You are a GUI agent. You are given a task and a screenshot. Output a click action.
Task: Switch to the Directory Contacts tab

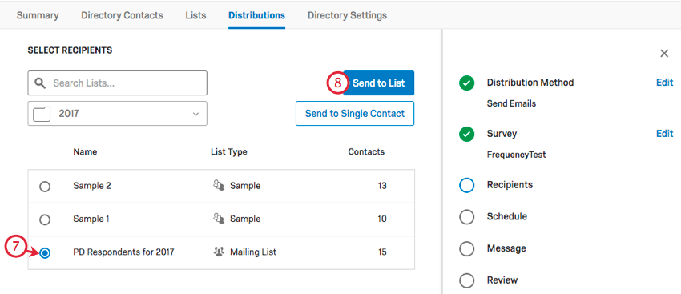point(122,16)
